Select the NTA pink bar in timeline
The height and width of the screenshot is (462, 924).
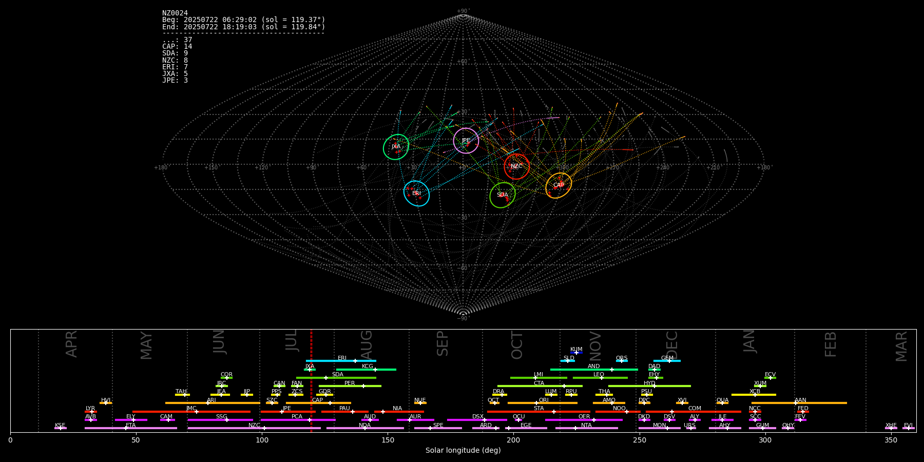586,428
